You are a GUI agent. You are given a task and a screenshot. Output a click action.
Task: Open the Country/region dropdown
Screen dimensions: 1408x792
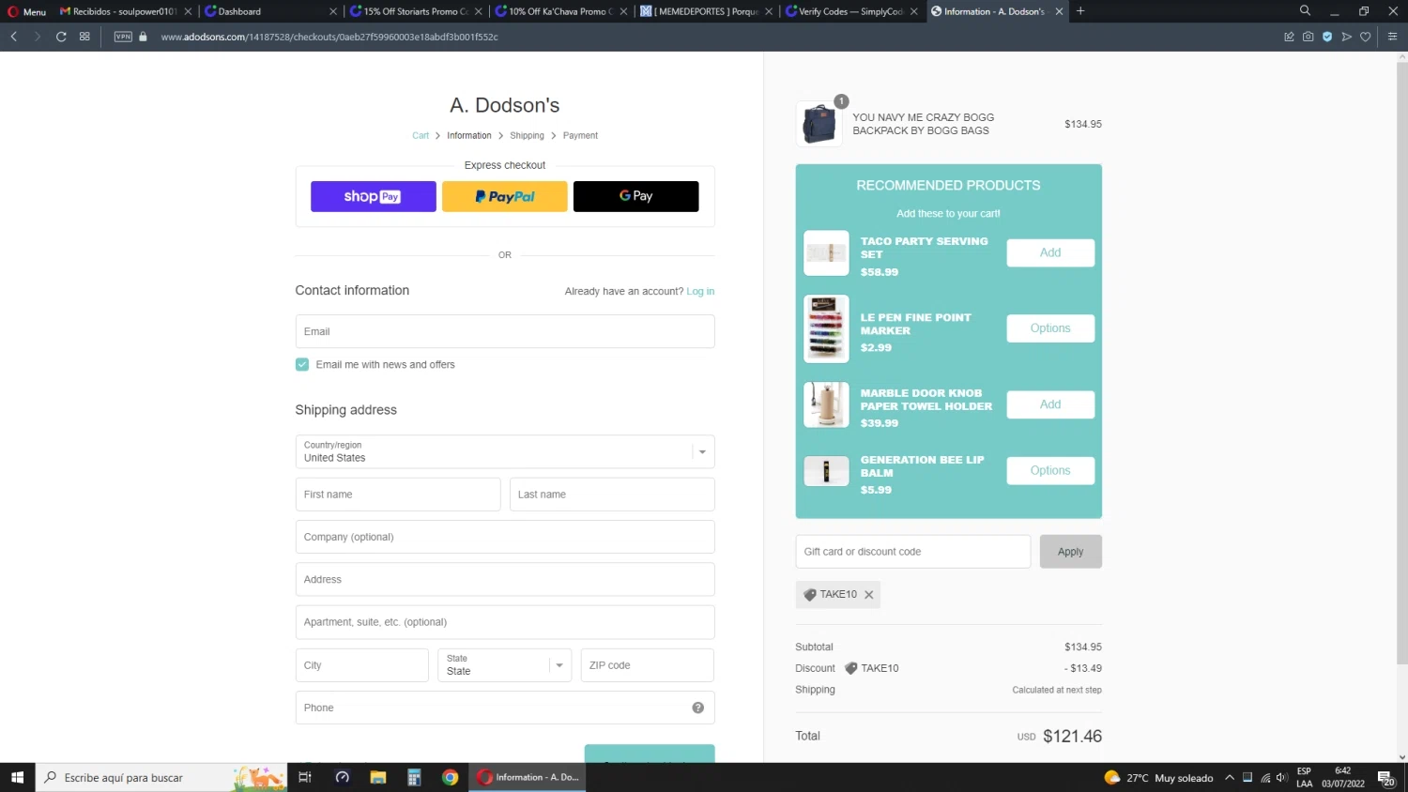pos(505,451)
